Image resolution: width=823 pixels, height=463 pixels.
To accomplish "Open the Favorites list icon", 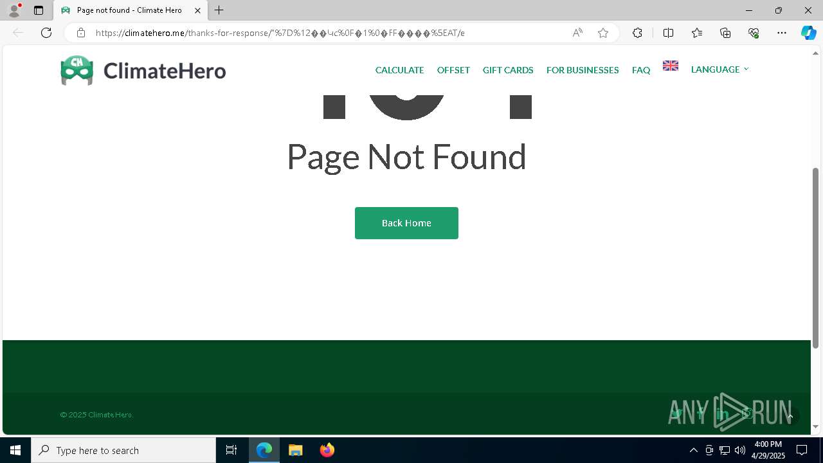I will (x=697, y=33).
